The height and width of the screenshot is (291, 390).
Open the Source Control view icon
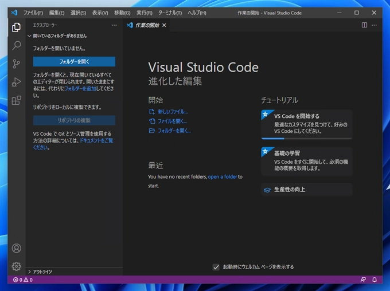[x=16, y=64]
